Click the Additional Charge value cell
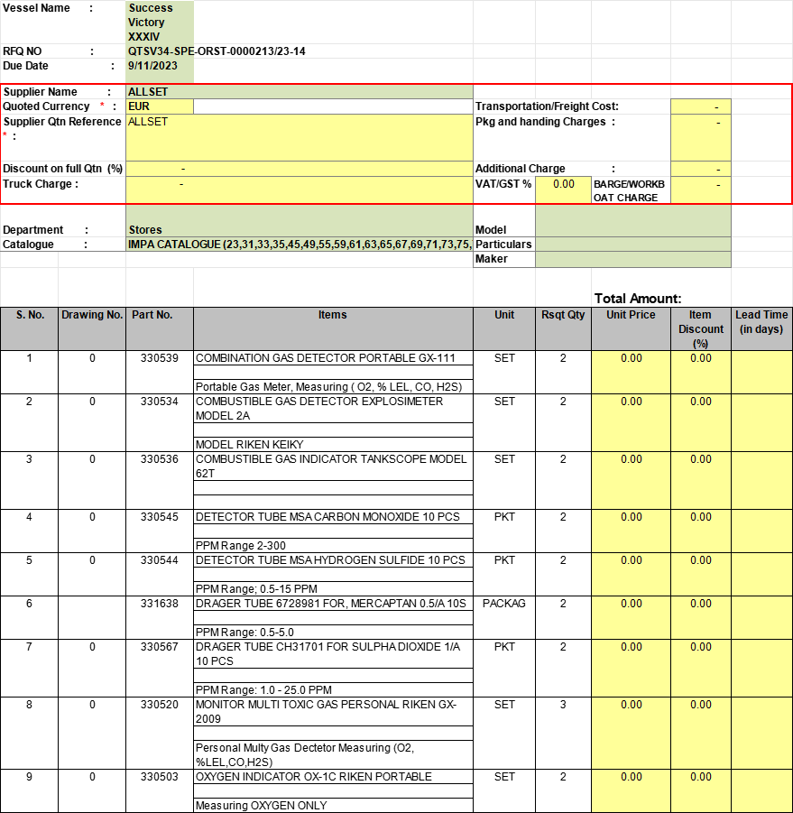The image size is (793, 813). click(x=700, y=169)
